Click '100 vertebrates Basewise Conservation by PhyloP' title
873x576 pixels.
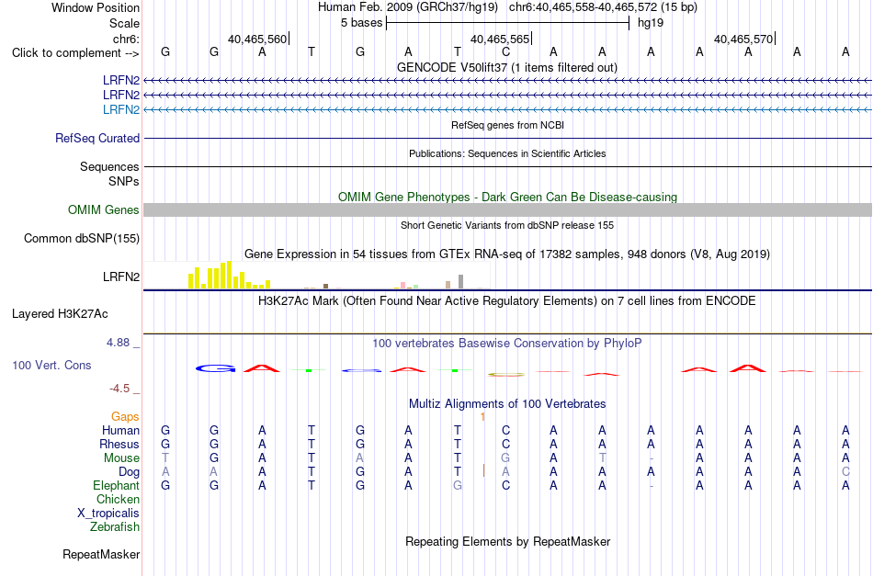pos(507,344)
